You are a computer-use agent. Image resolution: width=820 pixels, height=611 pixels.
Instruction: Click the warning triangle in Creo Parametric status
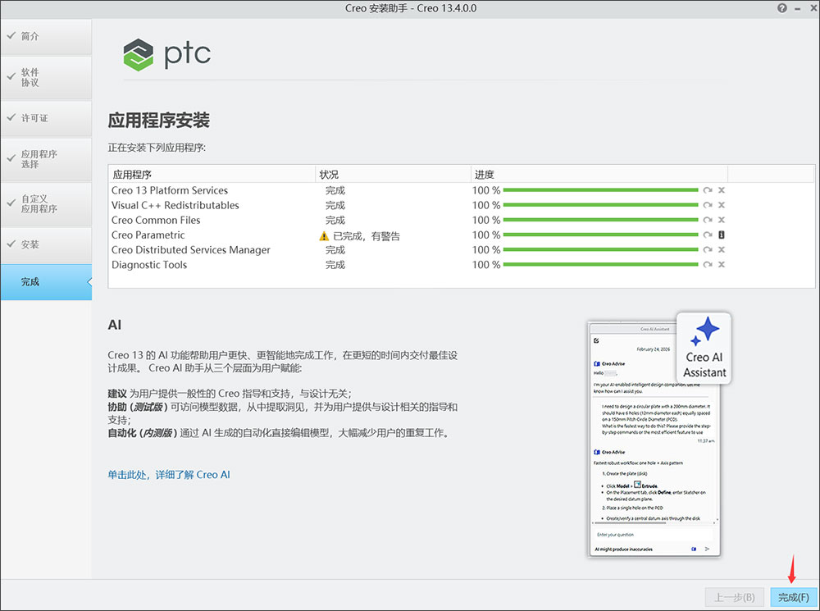coord(324,236)
